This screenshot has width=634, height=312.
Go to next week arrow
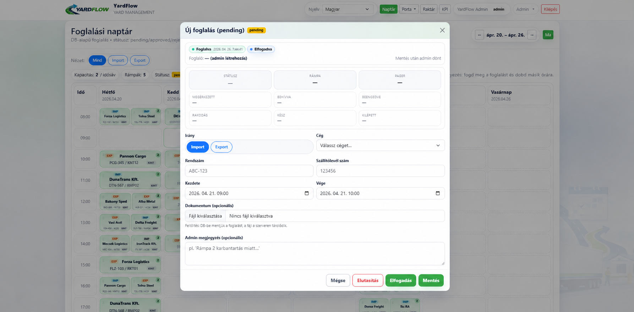532,35
